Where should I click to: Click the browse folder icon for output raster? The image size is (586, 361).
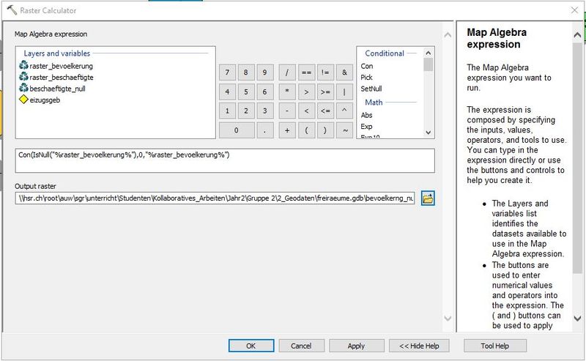pyautogui.click(x=428, y=198)
